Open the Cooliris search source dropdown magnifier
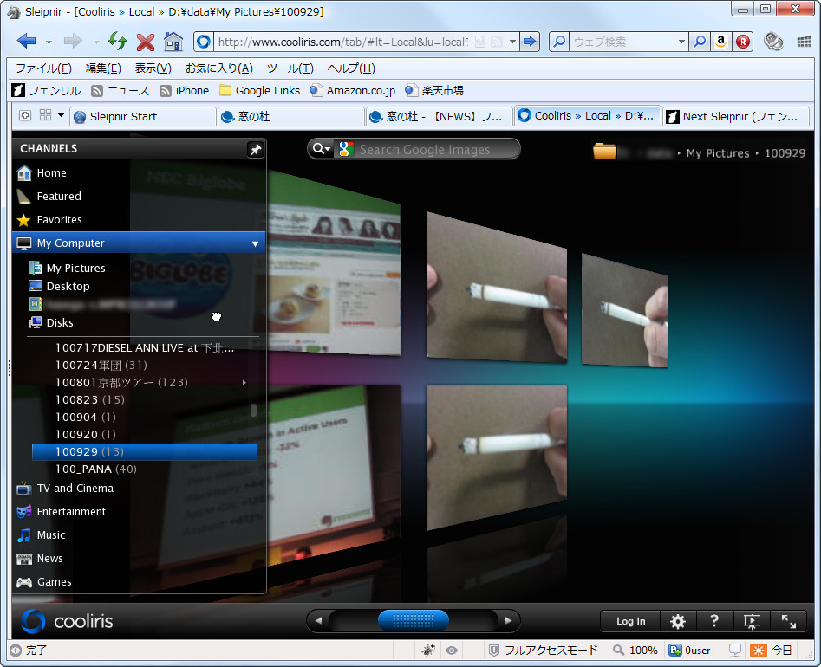Screen dimensions: 821x667 click(321, 149)
